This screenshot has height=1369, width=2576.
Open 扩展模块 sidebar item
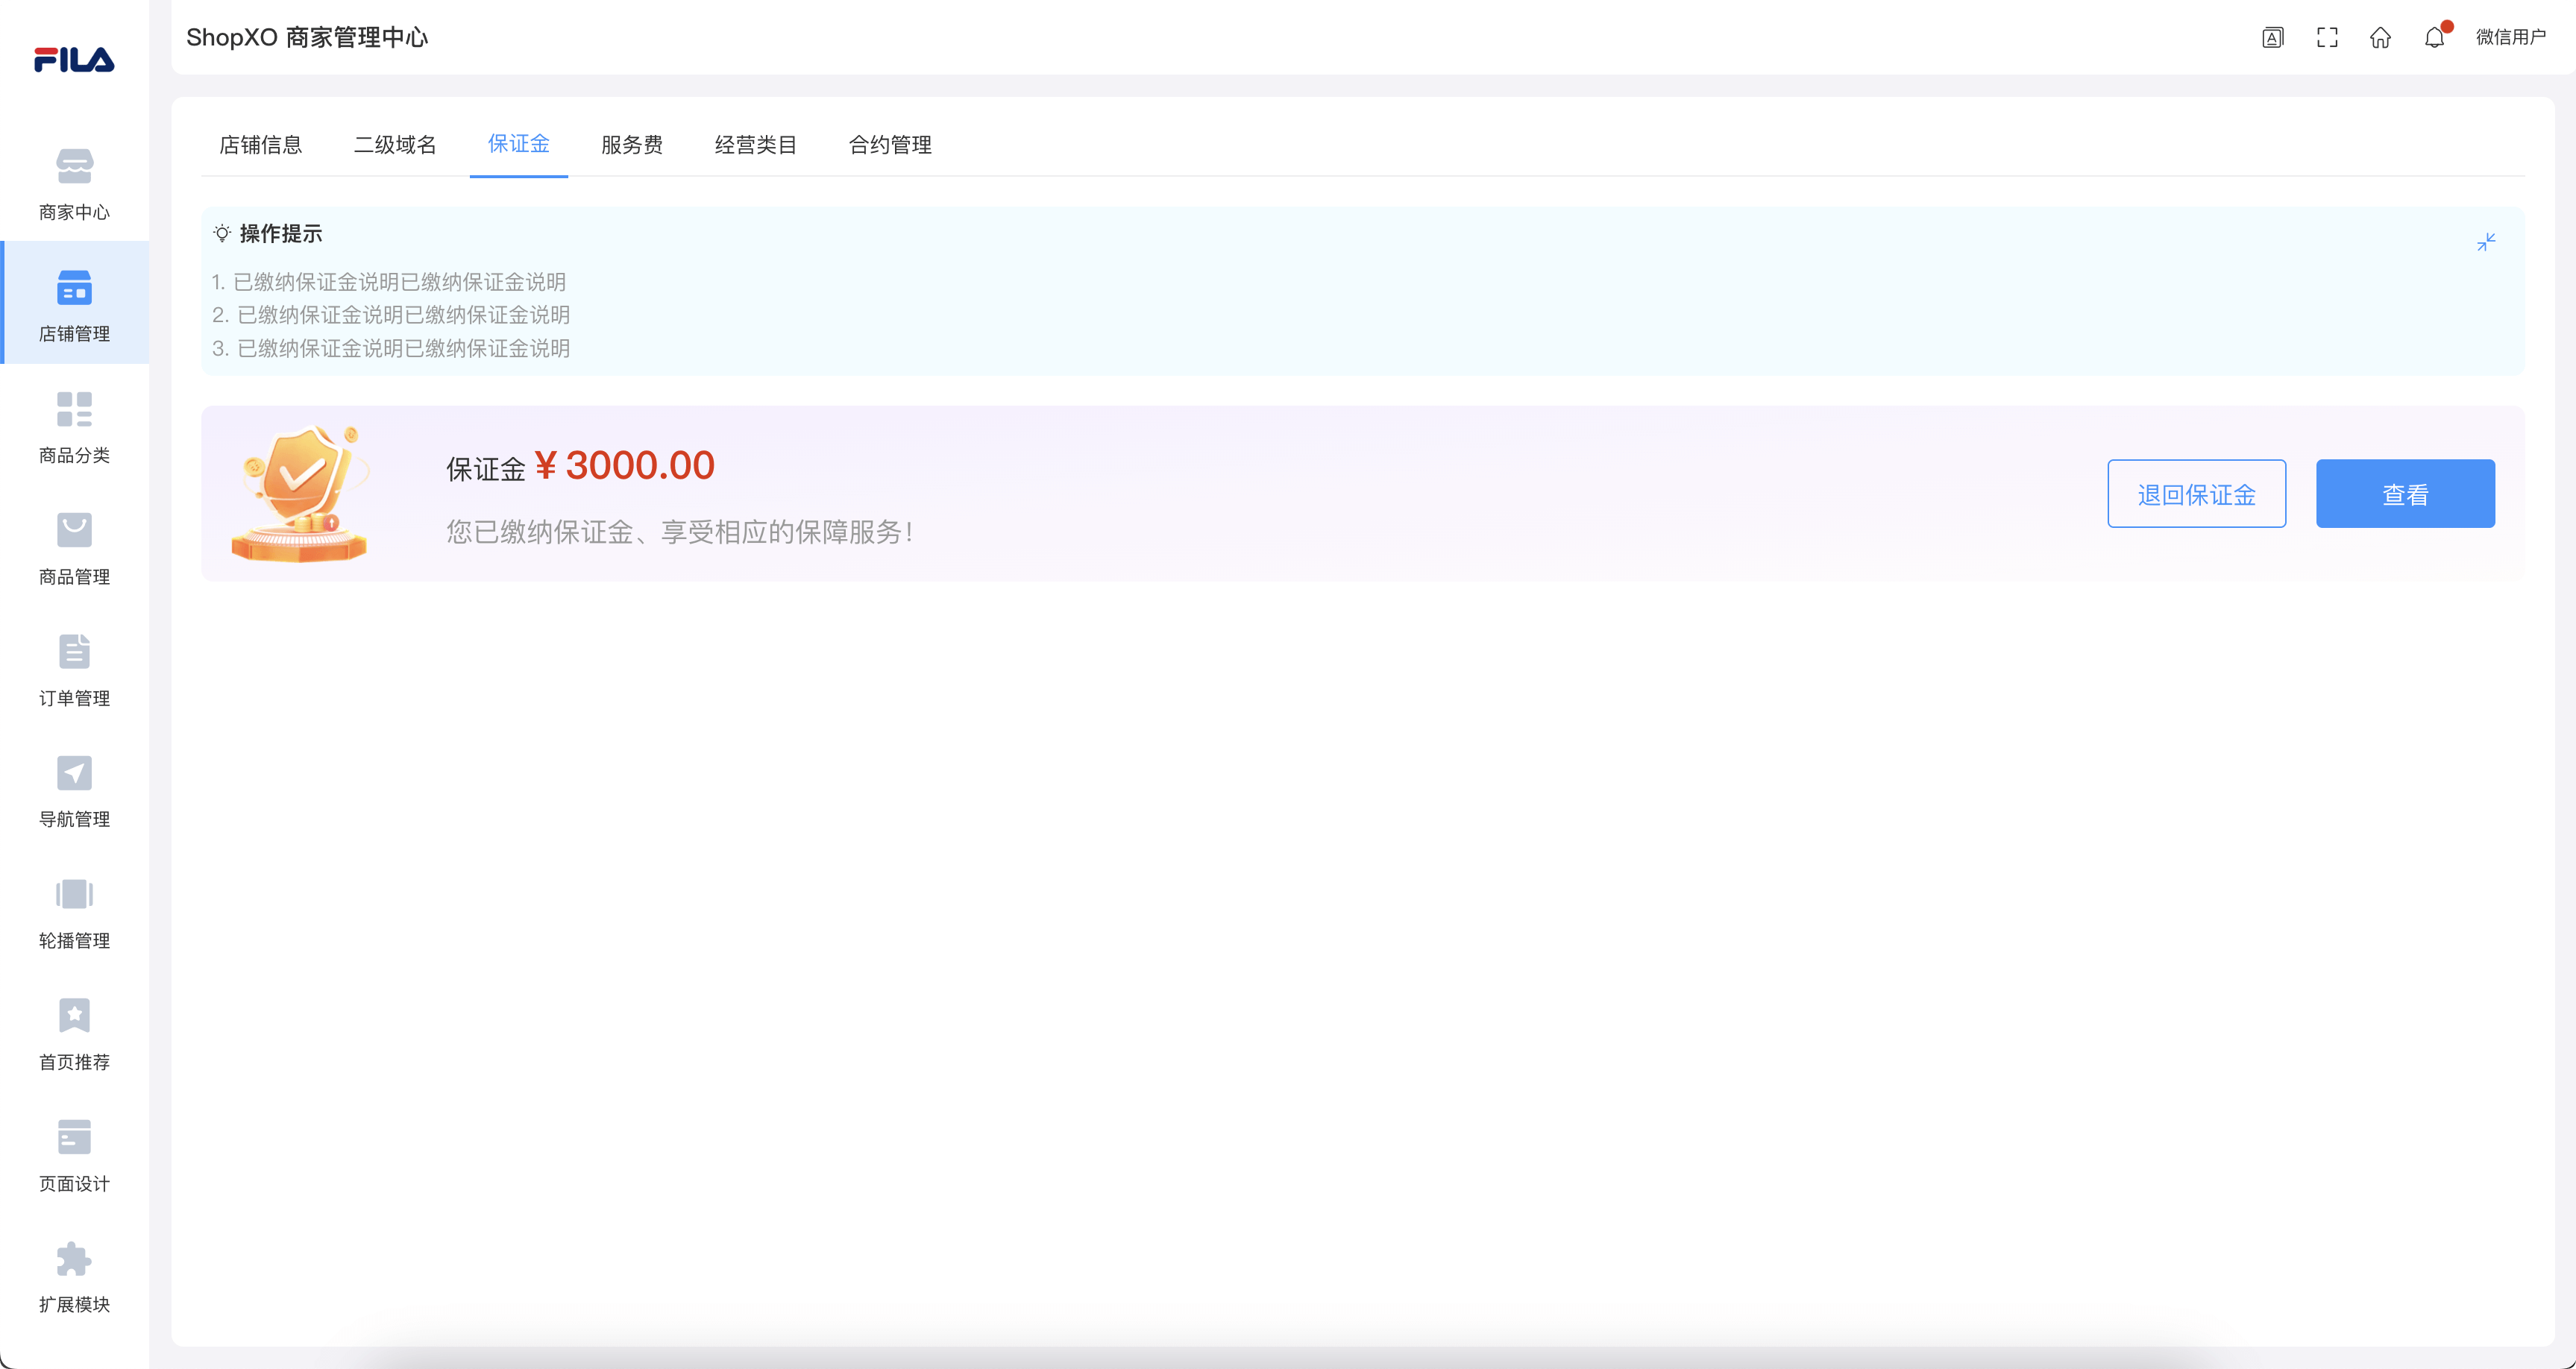click(74, 1277)
